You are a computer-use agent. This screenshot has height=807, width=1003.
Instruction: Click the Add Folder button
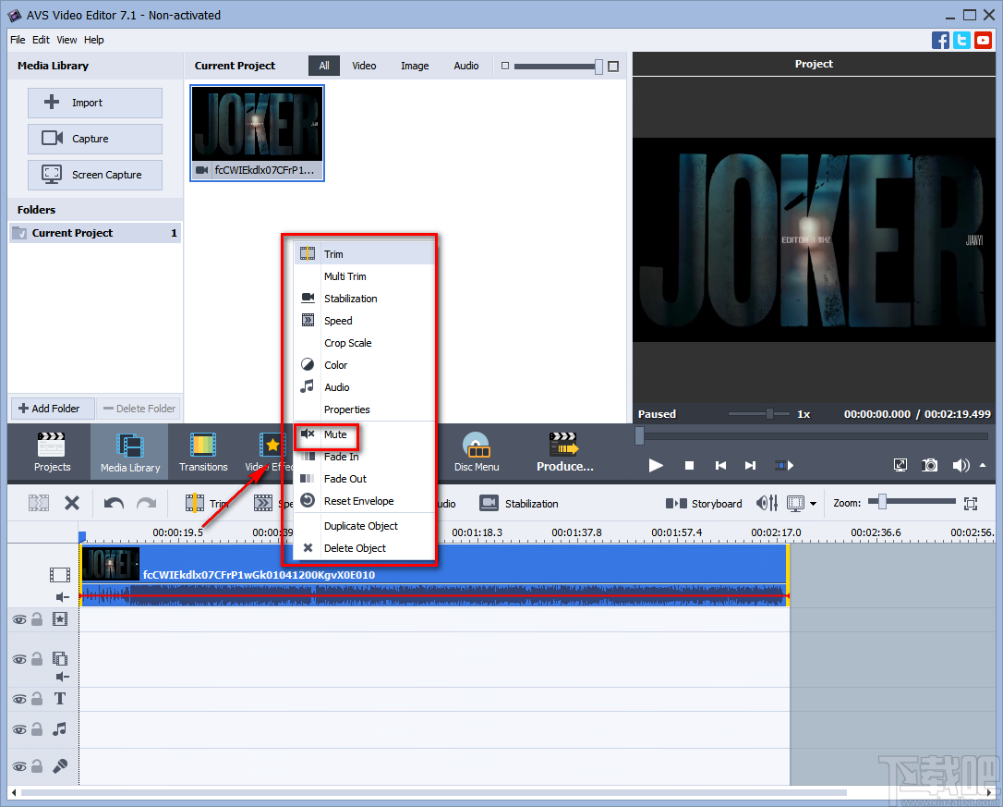[x=53, y=408]
